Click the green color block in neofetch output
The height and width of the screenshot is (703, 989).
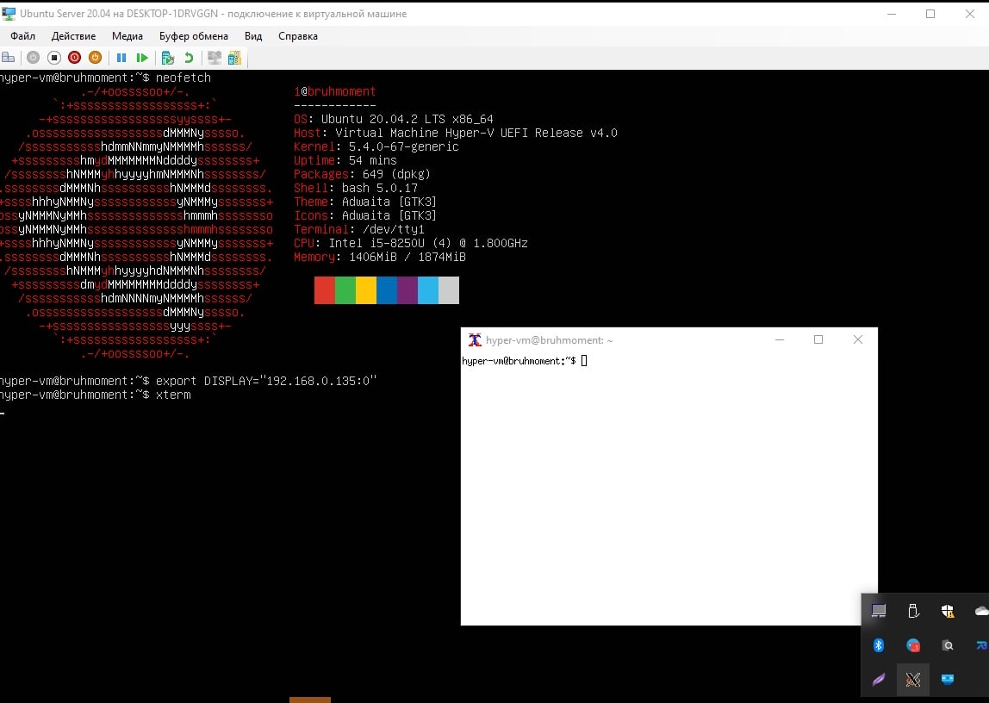(x=345, y=290)
